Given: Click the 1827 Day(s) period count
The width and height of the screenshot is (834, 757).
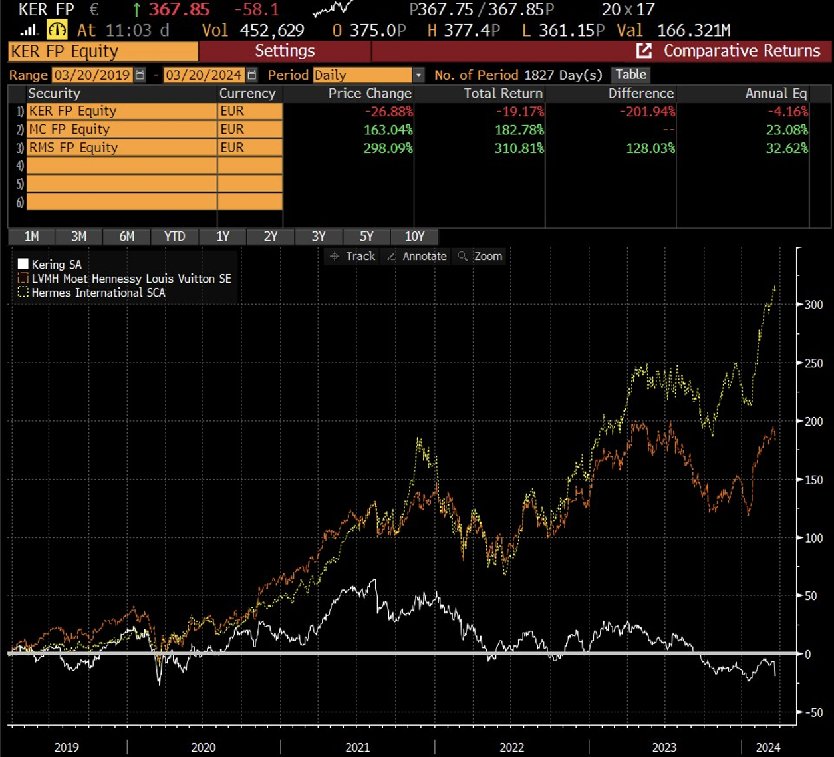Looking at the screenshot, I should (x=563, y=75).
